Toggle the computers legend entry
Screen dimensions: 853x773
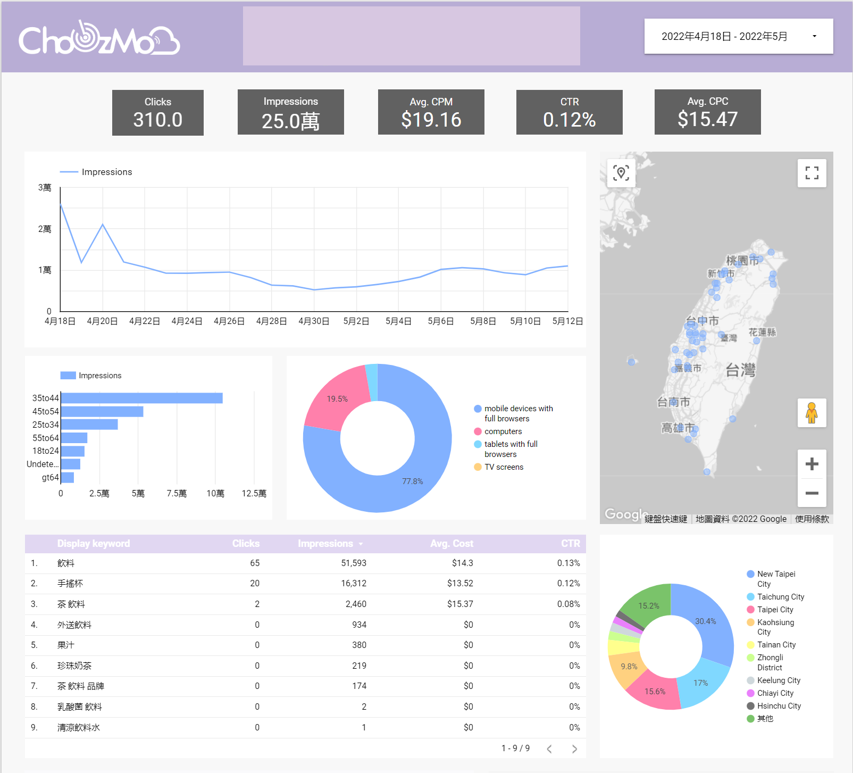[x=503, y=431]
